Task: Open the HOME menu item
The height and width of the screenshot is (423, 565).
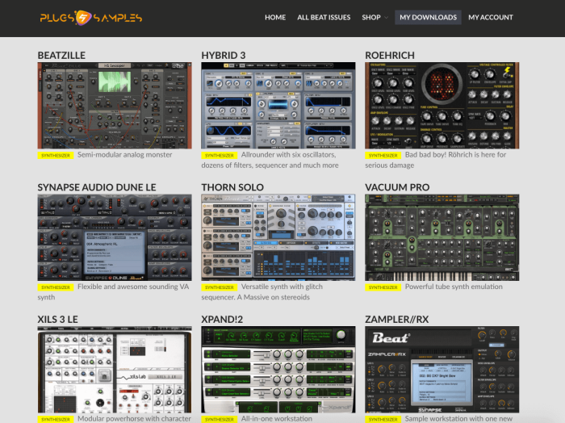Action: tap(275, 17)
